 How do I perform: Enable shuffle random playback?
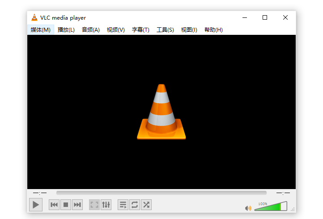click(146, 205)
